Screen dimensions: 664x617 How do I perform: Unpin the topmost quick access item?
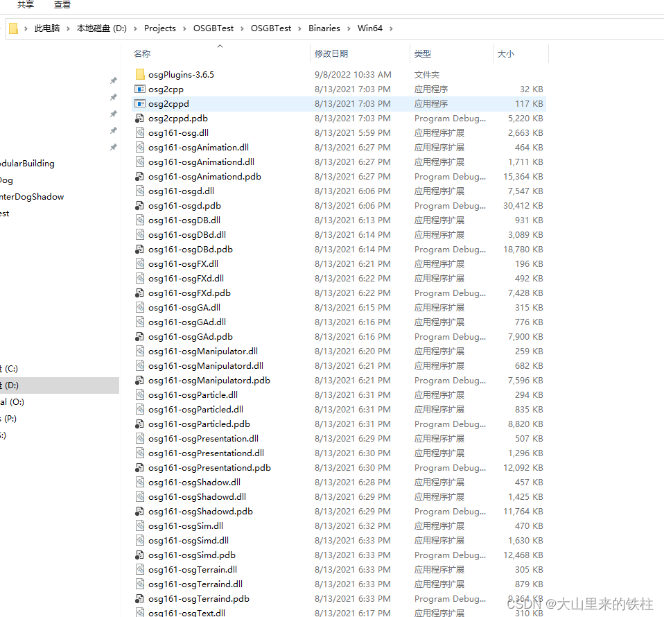point(113,80)
